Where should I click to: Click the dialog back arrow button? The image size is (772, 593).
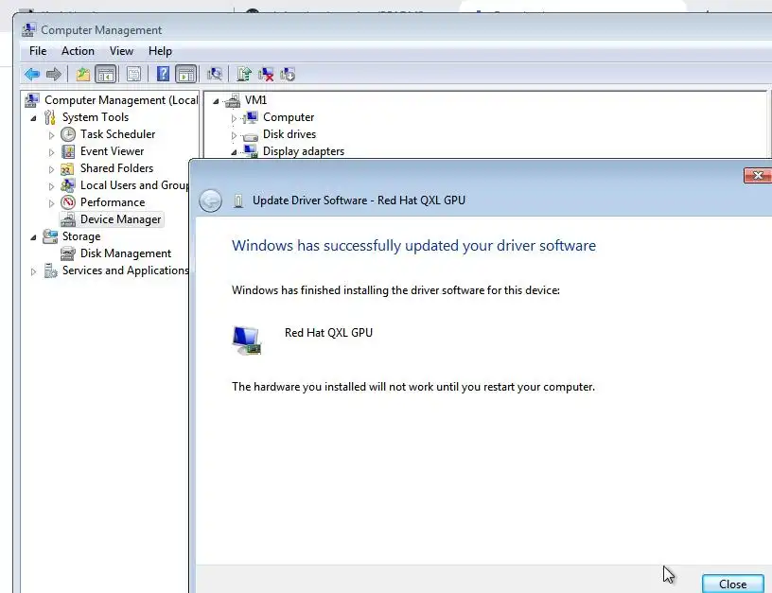pyautogui.click(x=211, y=201)
